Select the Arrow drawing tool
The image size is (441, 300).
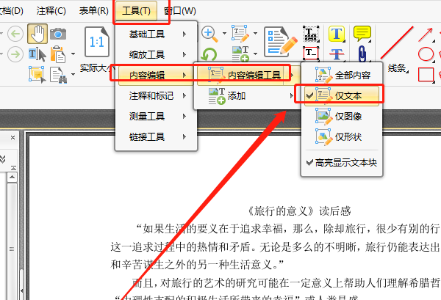[x=426, y=34]
